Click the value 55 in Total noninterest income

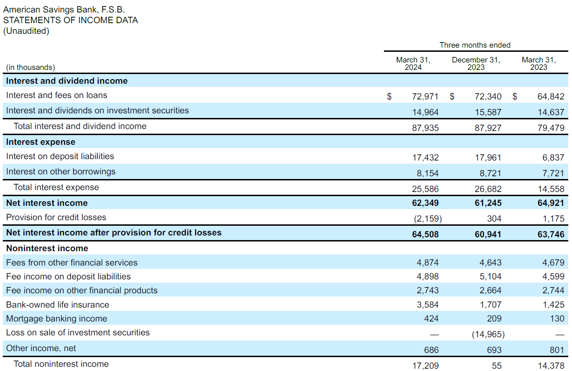497,366
